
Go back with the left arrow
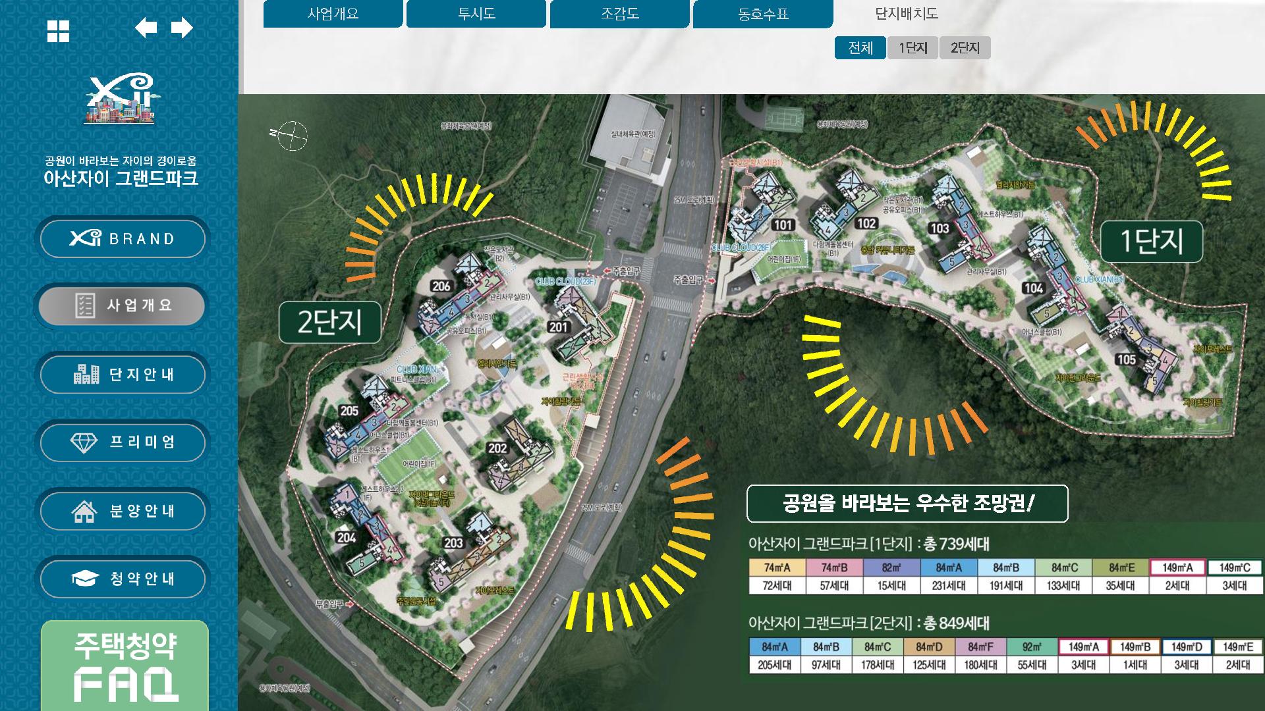(x=146, y=28)
